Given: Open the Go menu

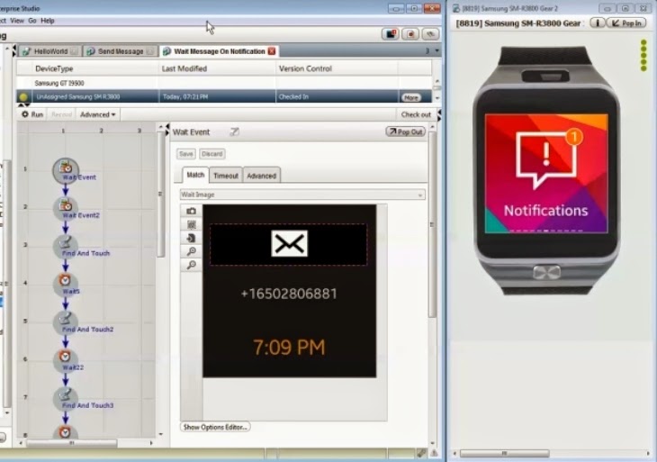Looking at the screenshot, I should click(32, 21).
